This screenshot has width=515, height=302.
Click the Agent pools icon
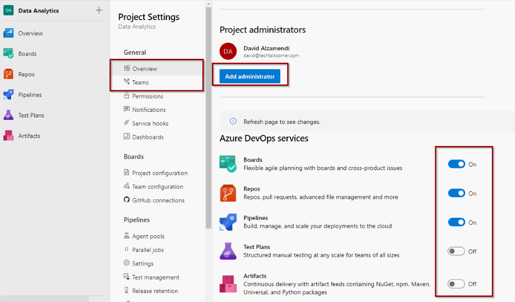[x=126, y=235]
